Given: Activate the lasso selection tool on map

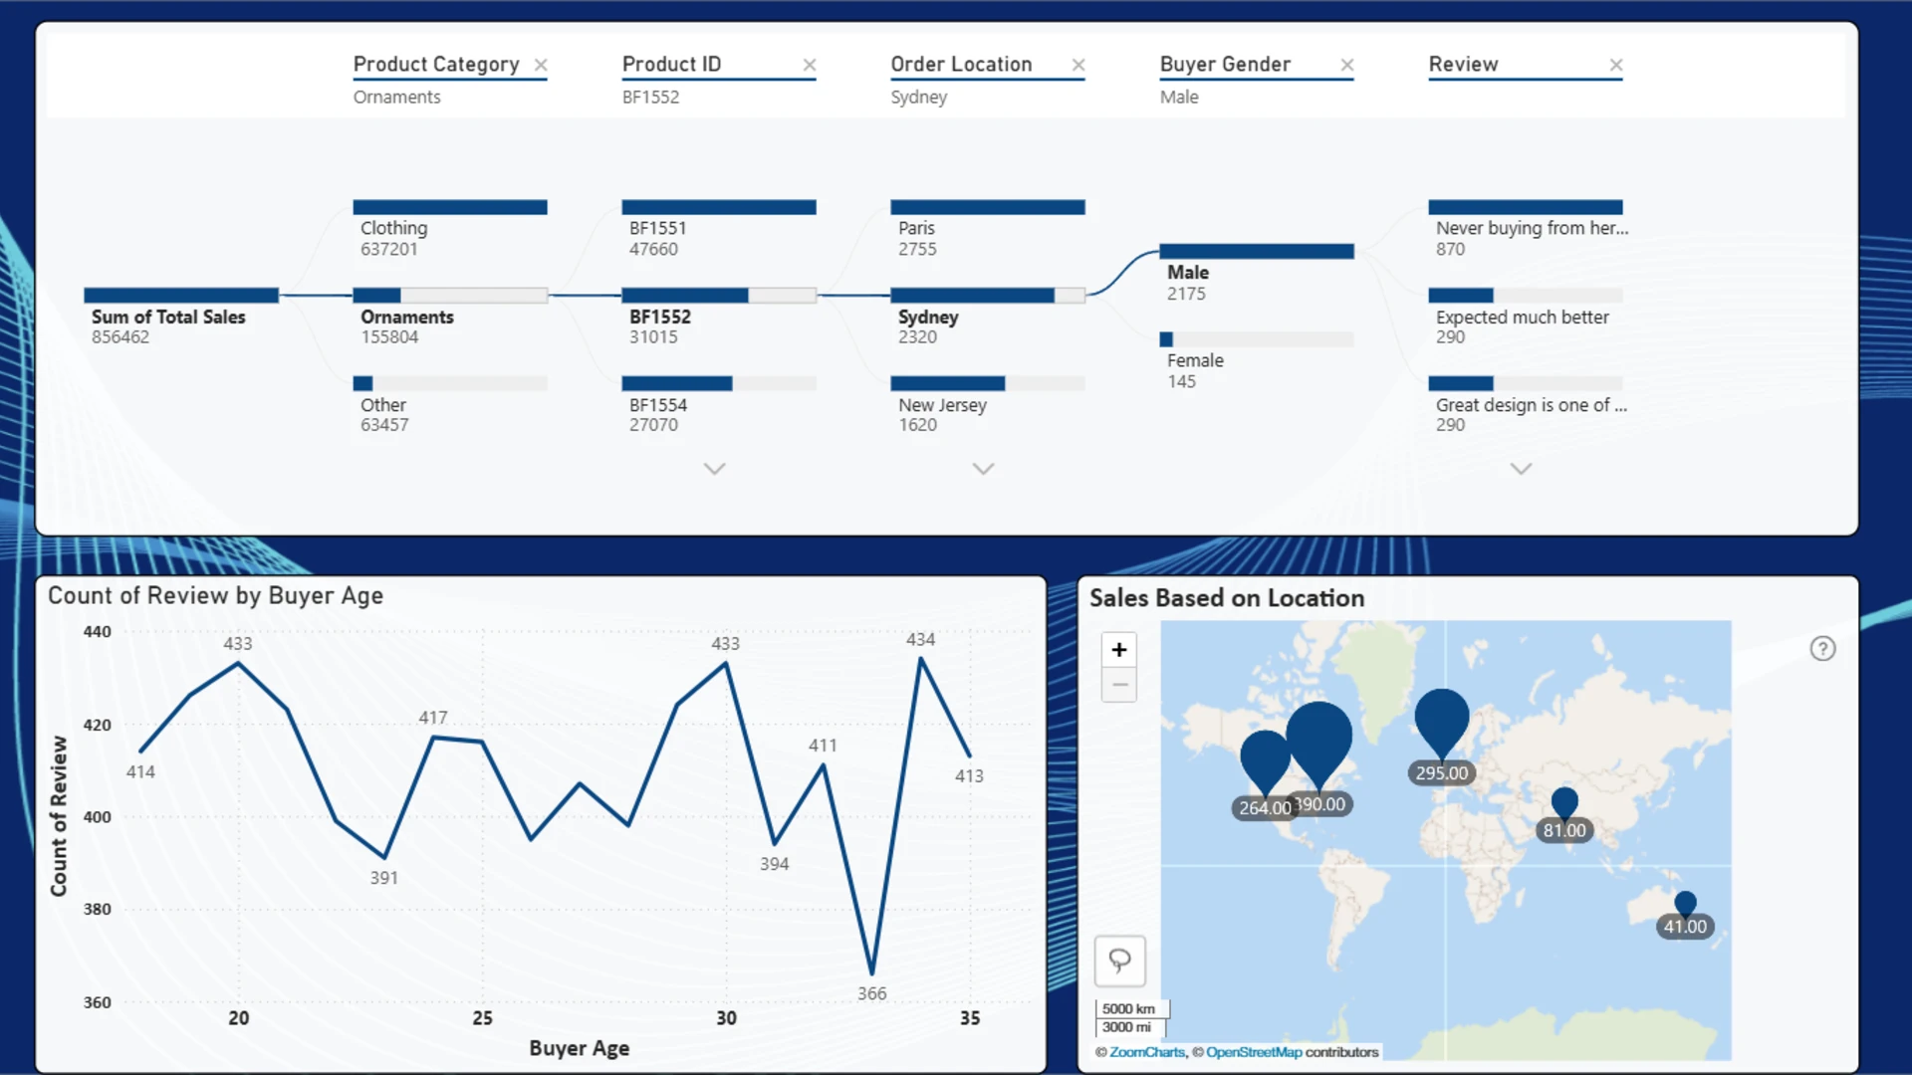Looking at the screenshot, I should coord(1120,961).
